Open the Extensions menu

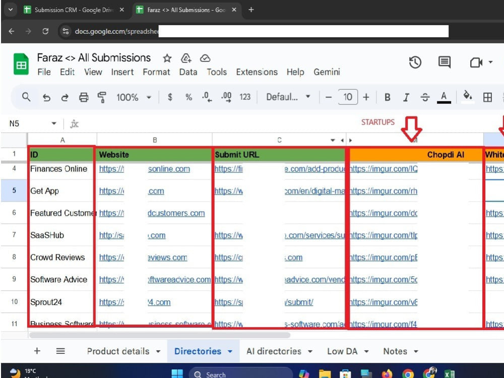point(257,72)
